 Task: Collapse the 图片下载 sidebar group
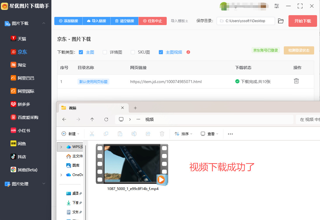coord(44,23)
